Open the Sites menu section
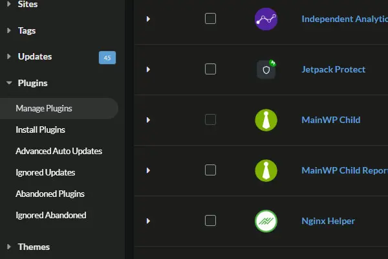388x259 pixels. (x=28, y=4)
